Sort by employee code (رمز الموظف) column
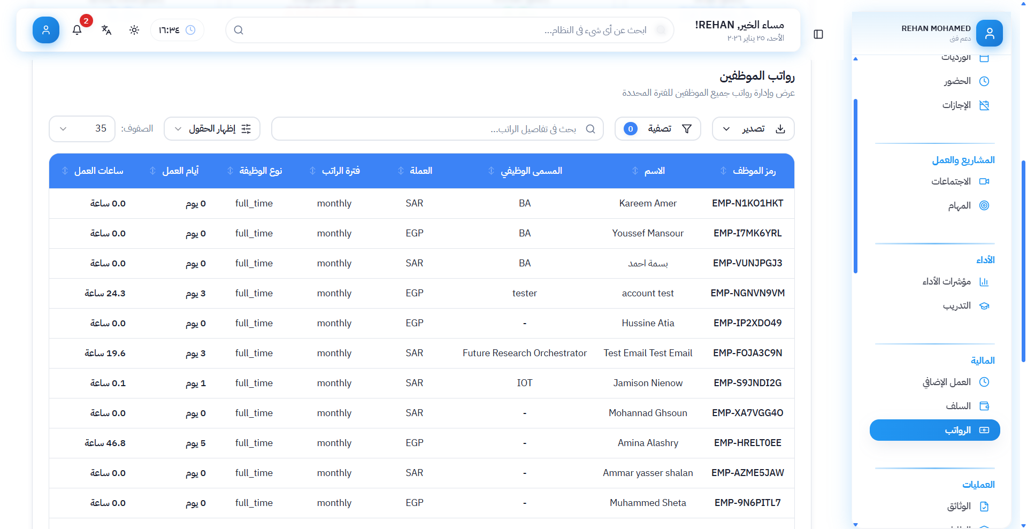Viewport: 1027px width, 529px height. (x=754, y=171)
